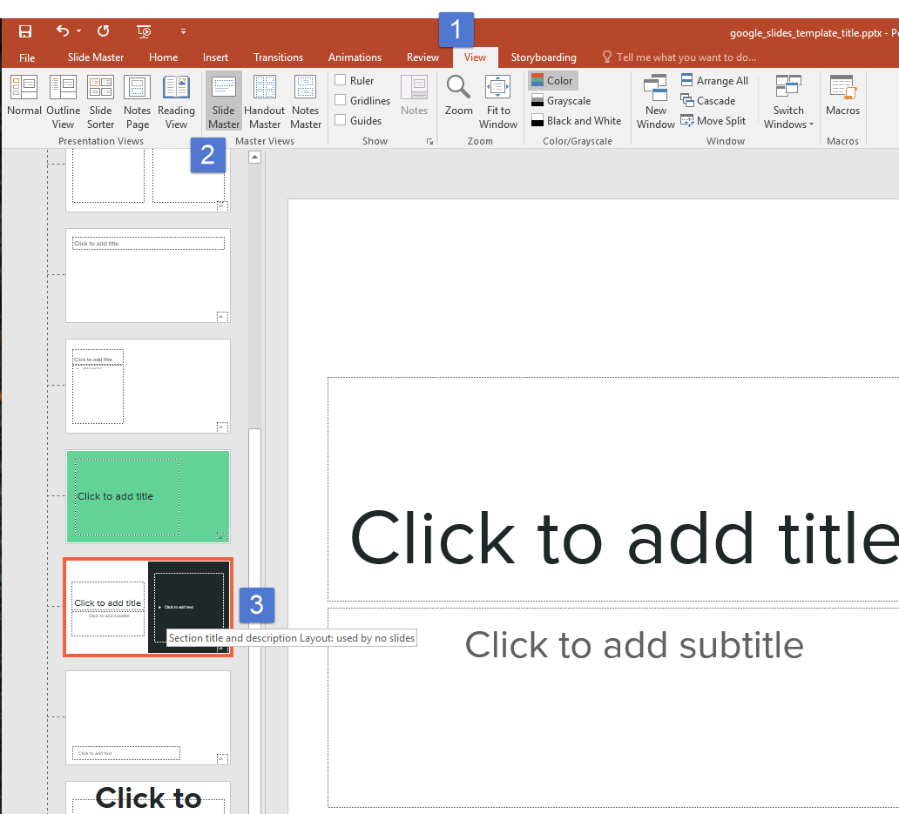The height and width of the screenshot is (814, 899).
Task: Open the Transitions ribbon tab
Action: (x=278, y=57)
